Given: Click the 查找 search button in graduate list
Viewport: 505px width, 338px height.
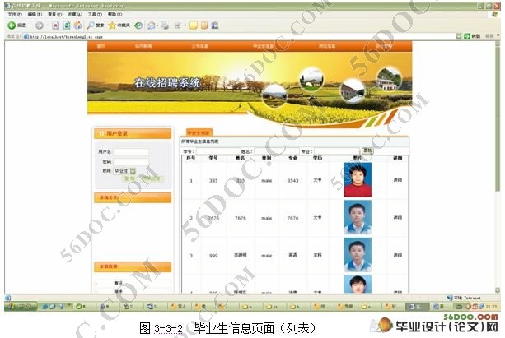Looking at the screenshot, I should 367,150.
